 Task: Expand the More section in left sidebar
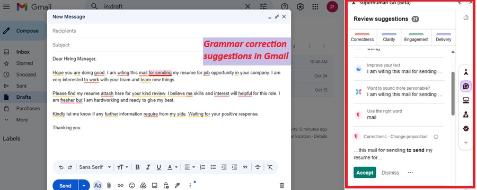click(x=22, y=120)
